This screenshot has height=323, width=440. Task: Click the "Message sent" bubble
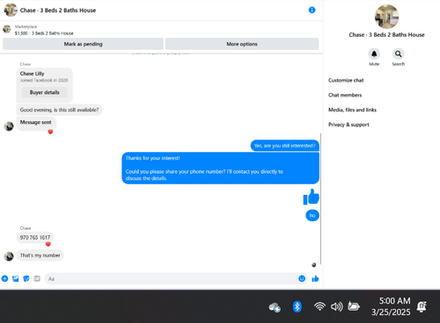click(x=36, y=123)
